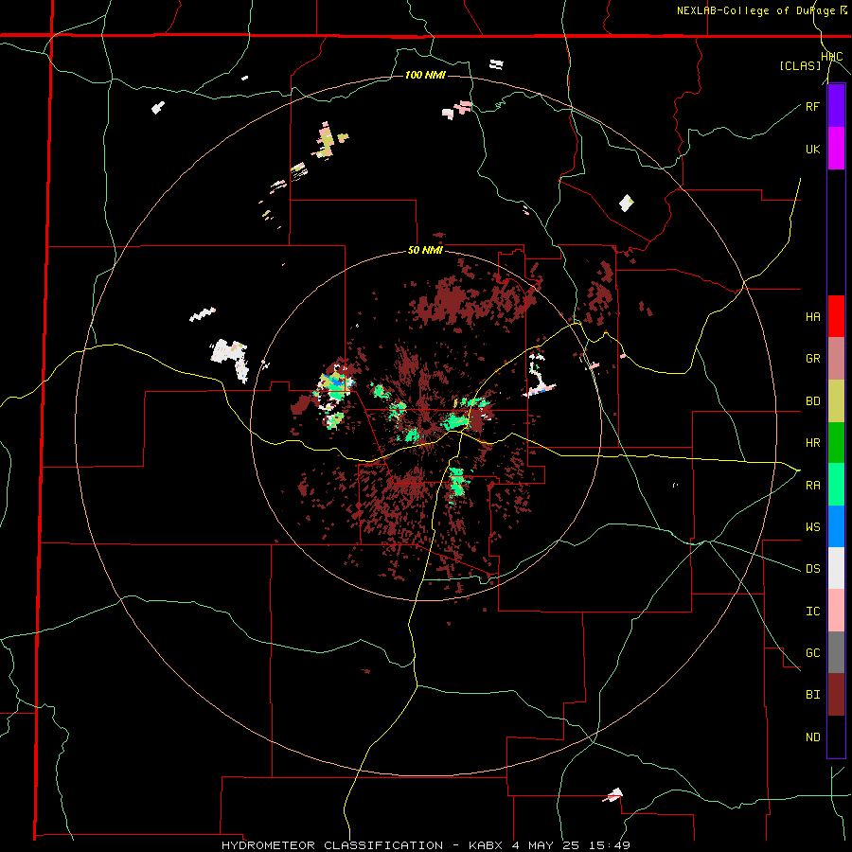This screenshot has height=852, width=852.
Task: Click the HHC product label
Action: coord(832,57)
